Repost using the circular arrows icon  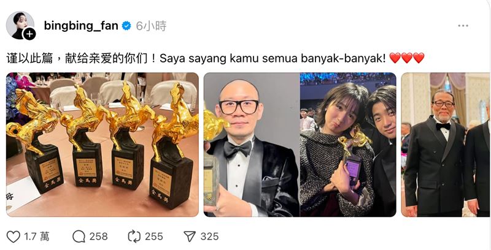134,237
